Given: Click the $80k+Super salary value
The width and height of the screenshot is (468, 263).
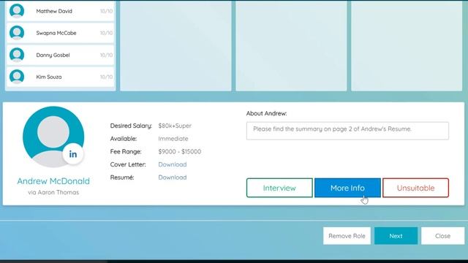Looking at the screenshot, I should tap(175, 126).
